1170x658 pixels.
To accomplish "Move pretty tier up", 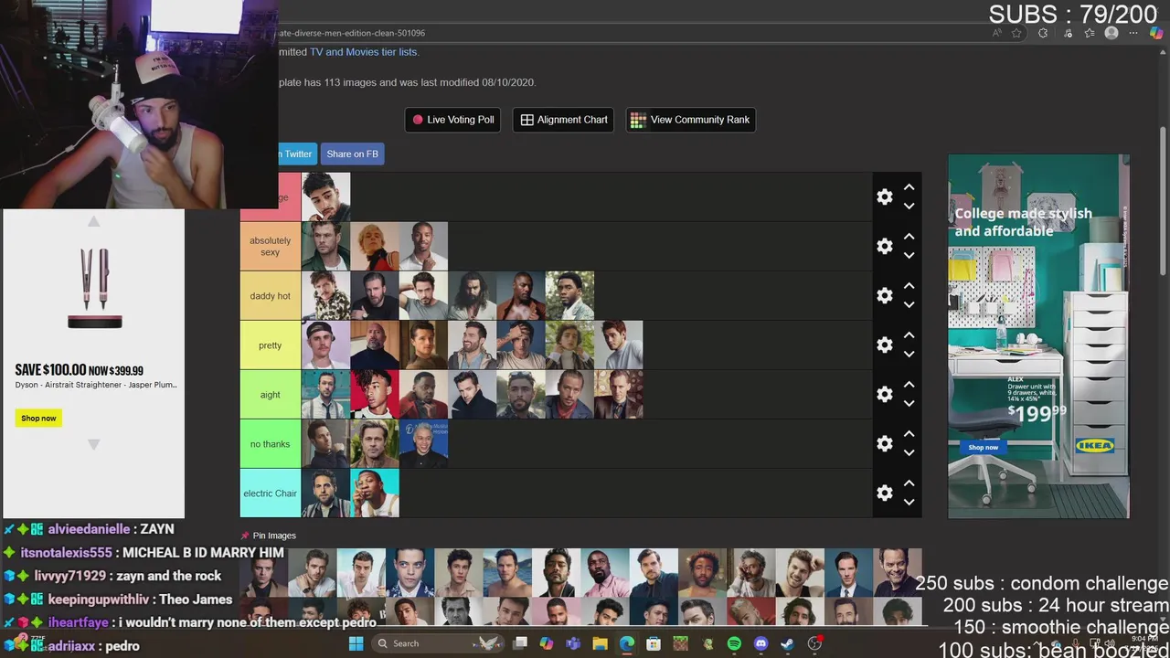I will [909, 335].
